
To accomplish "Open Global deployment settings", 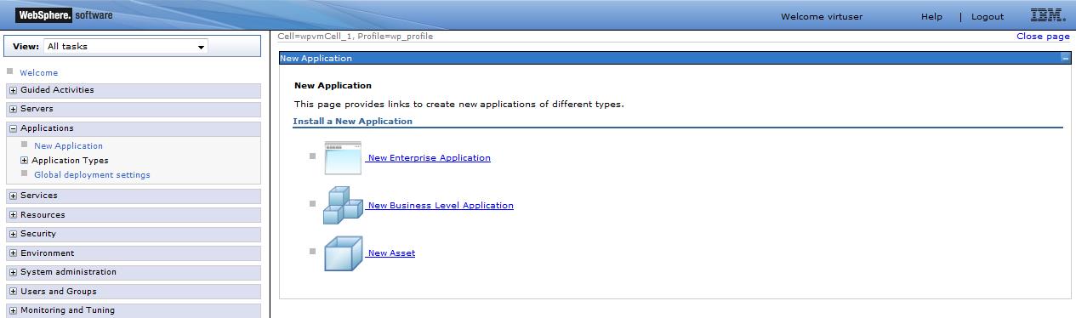I will [x=92, y=175].
